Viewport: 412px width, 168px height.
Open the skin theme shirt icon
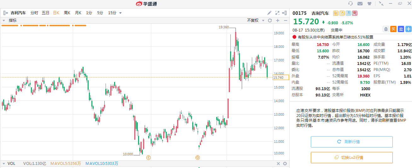pyautogui.click(x=369, y=3)
